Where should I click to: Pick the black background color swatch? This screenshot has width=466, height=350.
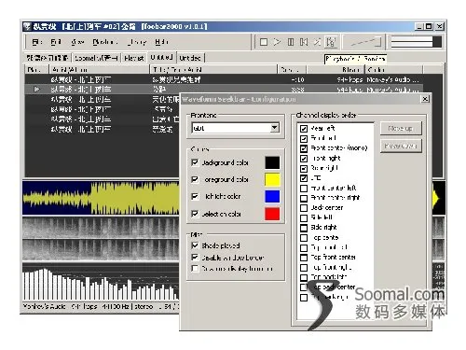[272, 162]
